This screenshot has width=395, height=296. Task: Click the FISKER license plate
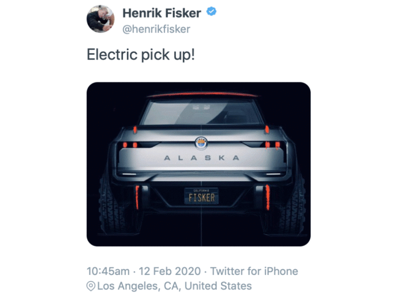click(x=201, y=196)
